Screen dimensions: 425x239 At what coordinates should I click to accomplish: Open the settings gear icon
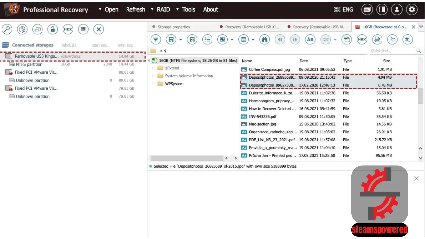[x=412, y=10]
